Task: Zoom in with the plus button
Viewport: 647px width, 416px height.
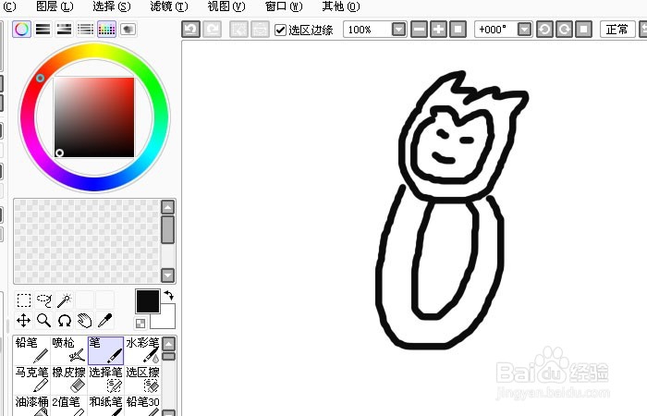Action: (438, 30)
